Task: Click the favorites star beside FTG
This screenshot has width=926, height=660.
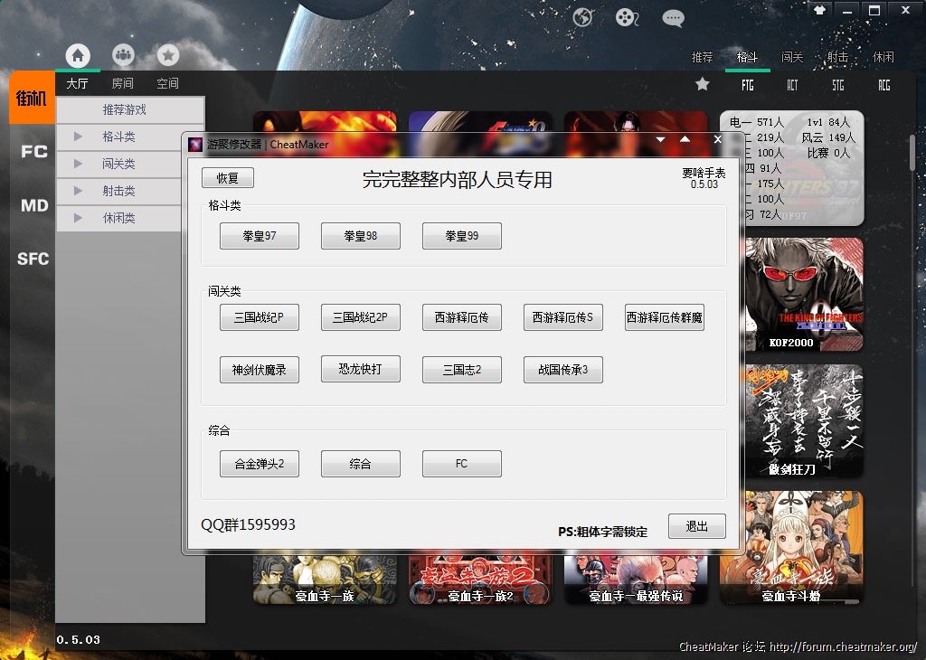Action: coord(703,84)
